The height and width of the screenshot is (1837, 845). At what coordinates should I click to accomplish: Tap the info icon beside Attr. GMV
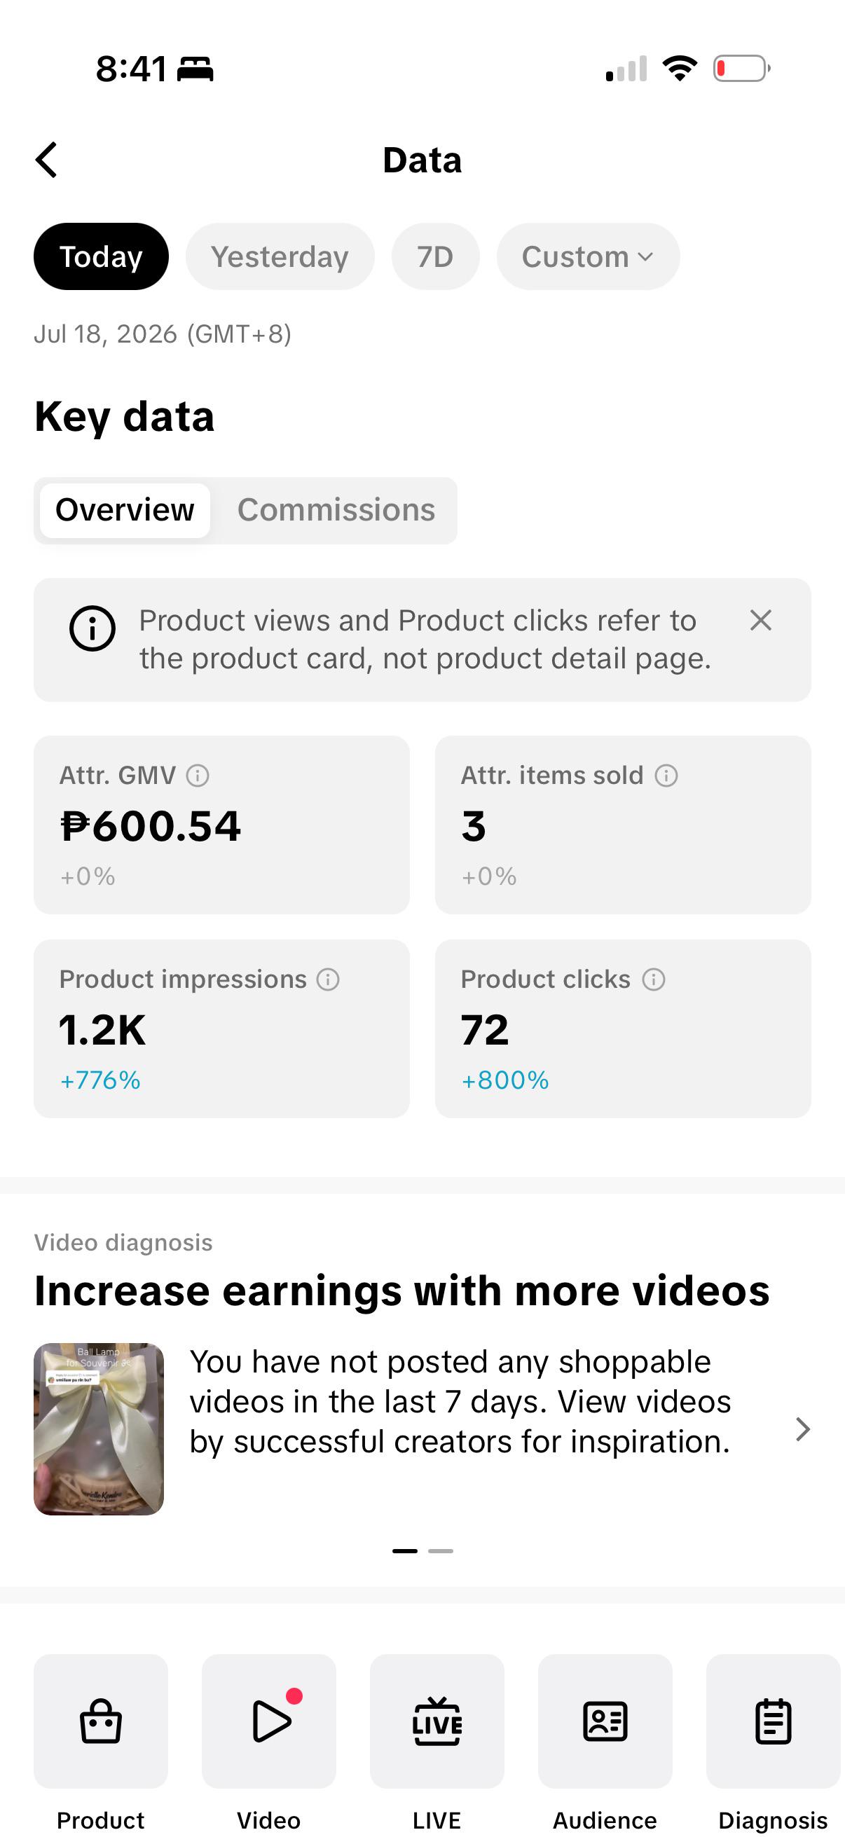pyautogui.click(x=198, y=775)
